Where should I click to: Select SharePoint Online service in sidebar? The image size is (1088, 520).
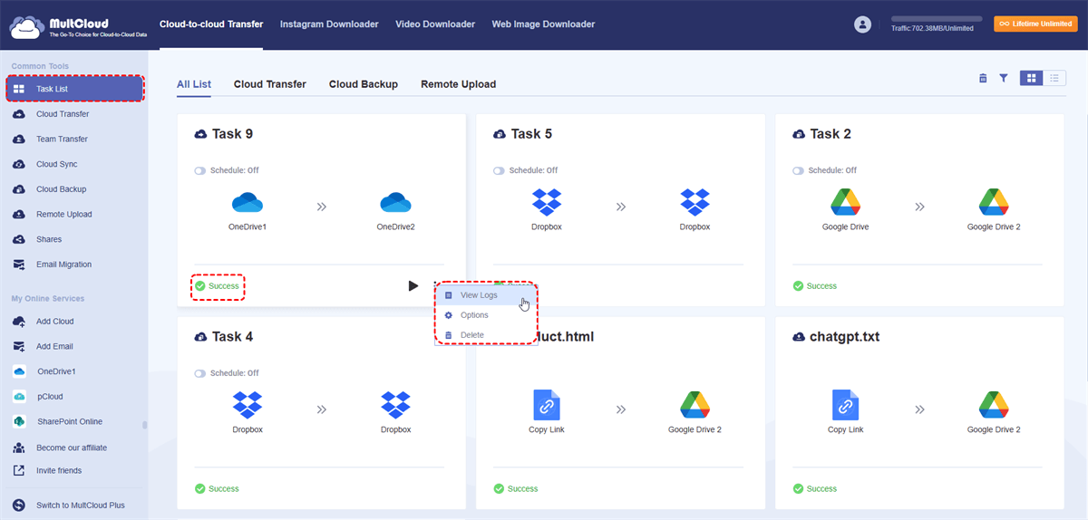point(70,422)
